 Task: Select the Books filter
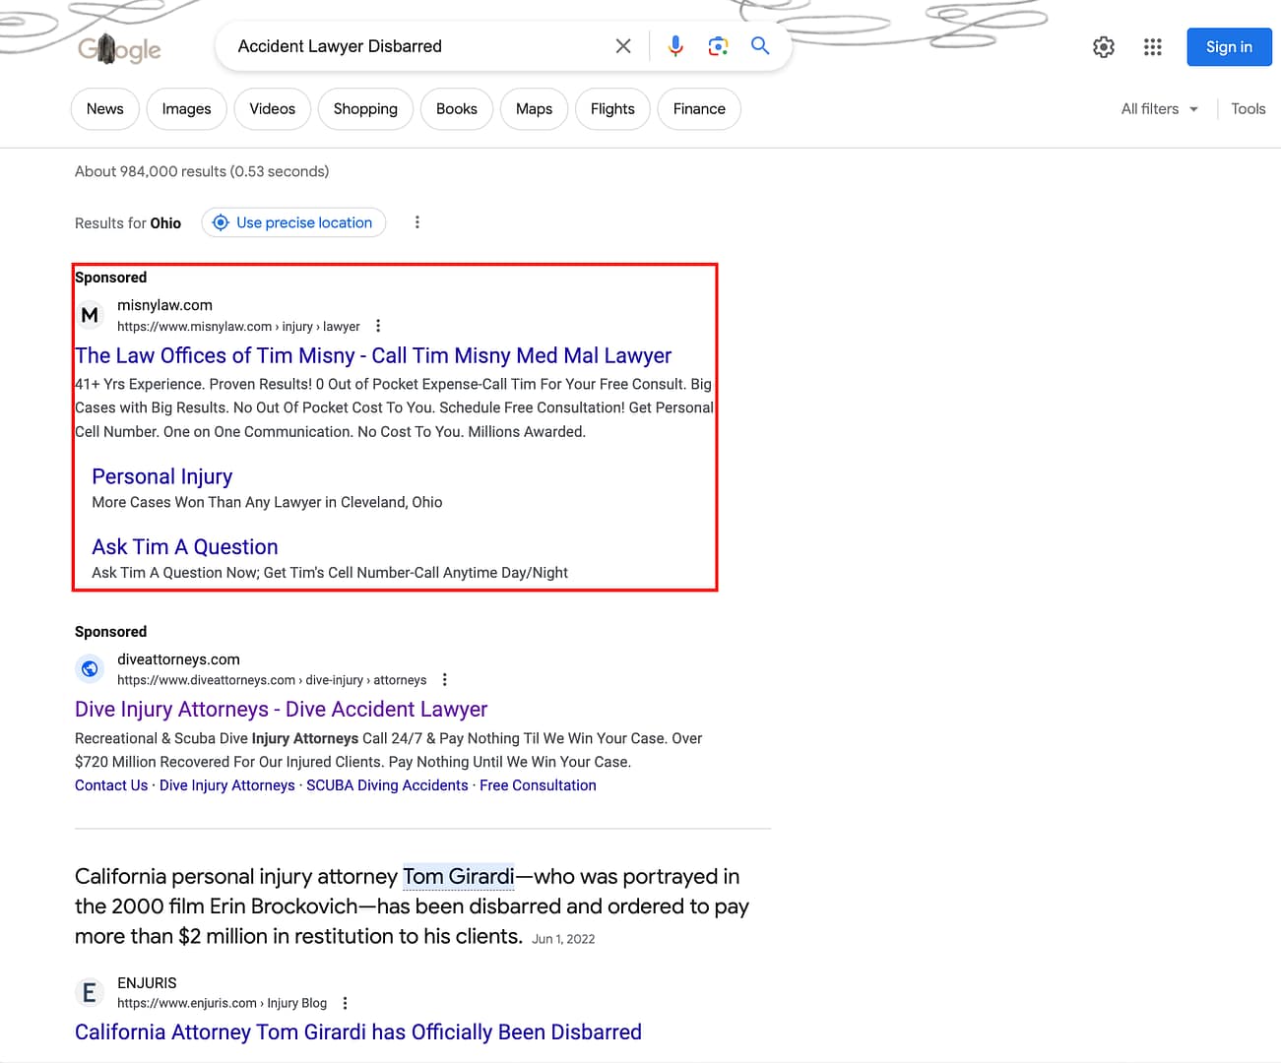coord(457,109)
